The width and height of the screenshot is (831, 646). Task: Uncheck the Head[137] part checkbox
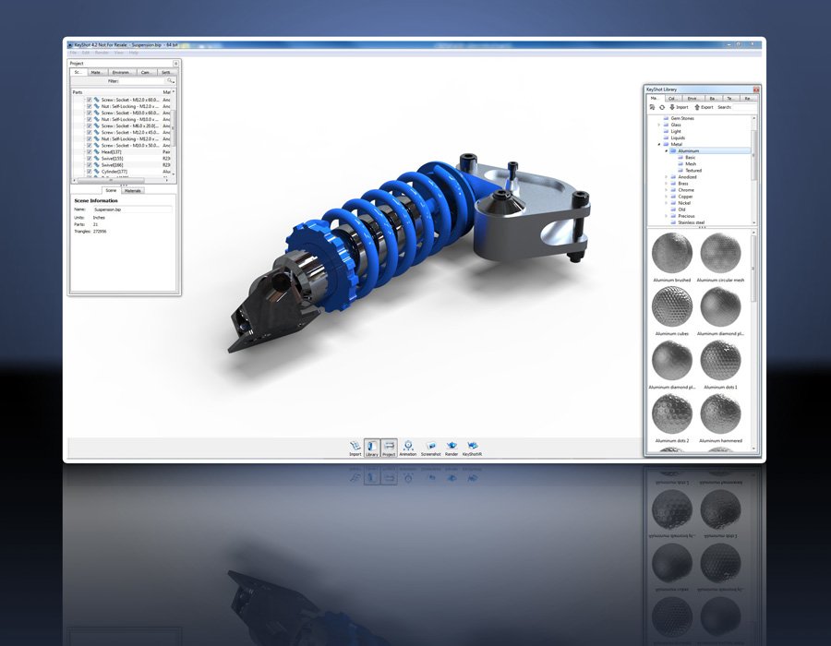(x=90, y=152)
